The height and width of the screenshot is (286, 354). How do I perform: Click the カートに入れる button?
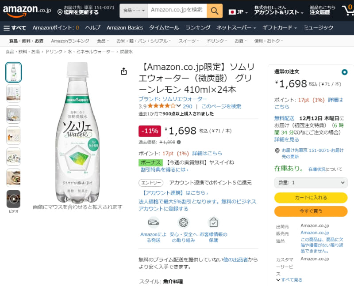coord(311,198)
